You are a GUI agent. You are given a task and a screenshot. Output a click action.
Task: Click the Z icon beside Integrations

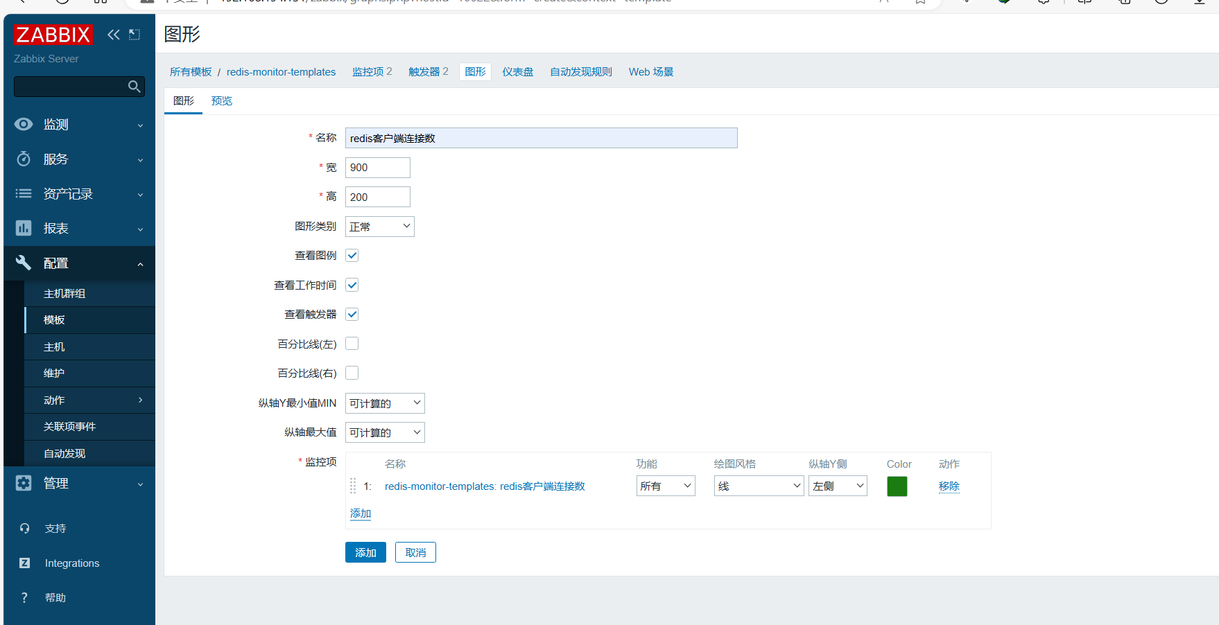25,563
